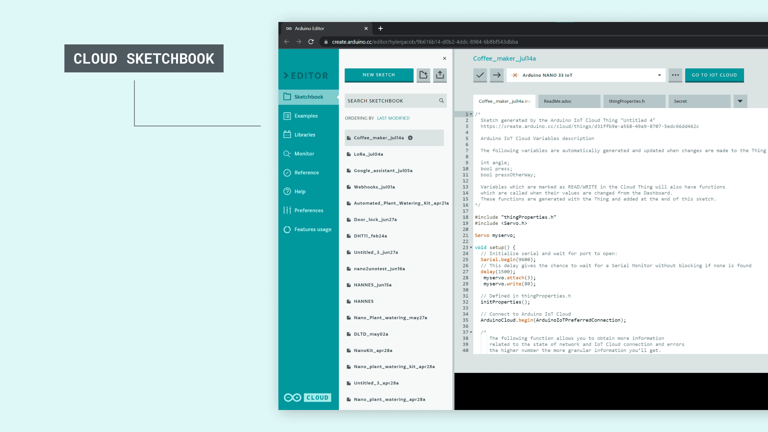Click the new folder icon
Screen dimensions: 768x432
[x=423, y=75]
